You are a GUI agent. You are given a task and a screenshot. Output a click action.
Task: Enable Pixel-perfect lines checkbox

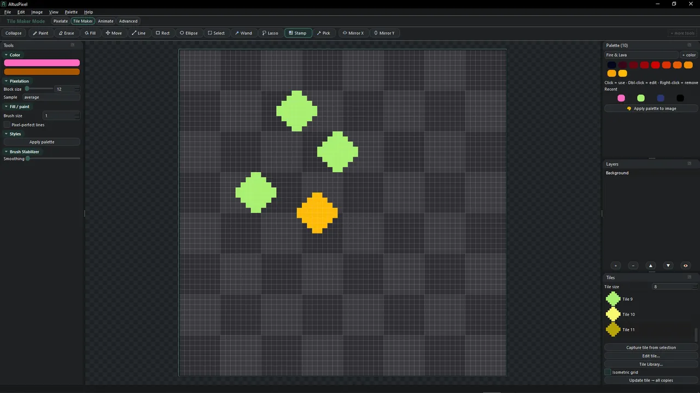click(7, 124)
